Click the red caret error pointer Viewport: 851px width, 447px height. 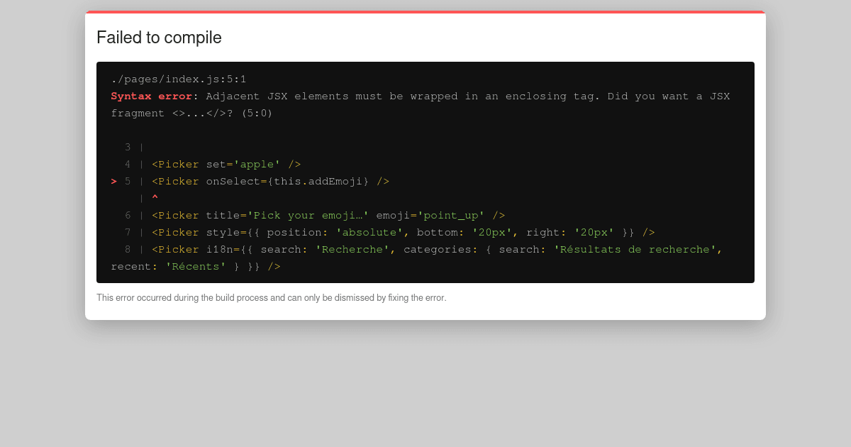point(155,198)
